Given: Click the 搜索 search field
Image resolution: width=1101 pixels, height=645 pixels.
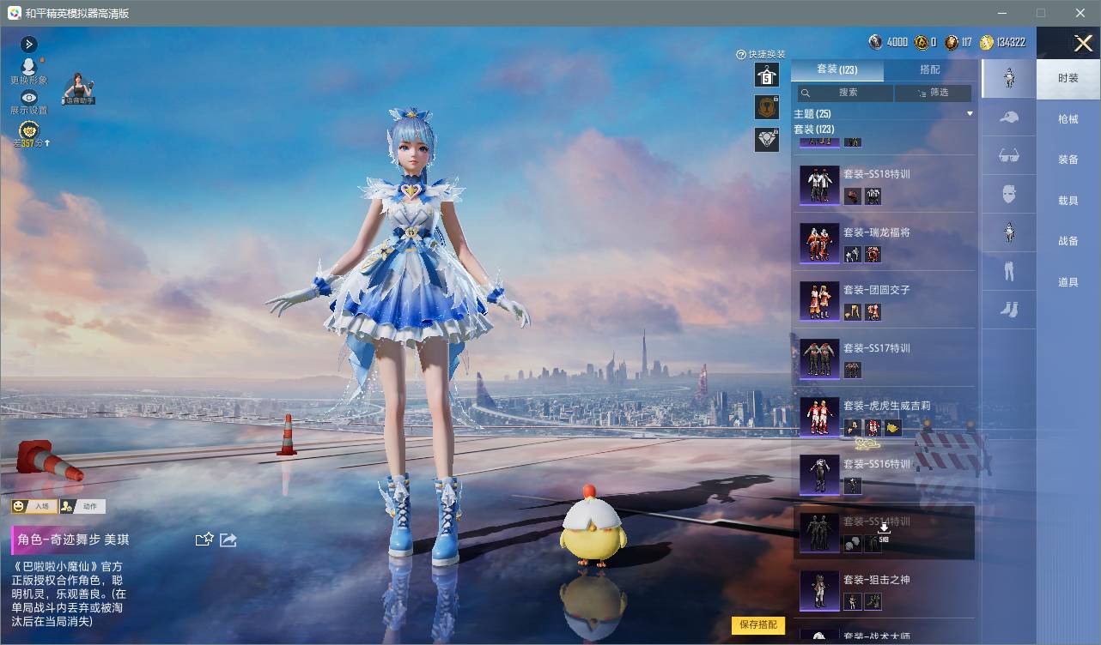Looking at the screenshot, I should click(x=844, y=93).
